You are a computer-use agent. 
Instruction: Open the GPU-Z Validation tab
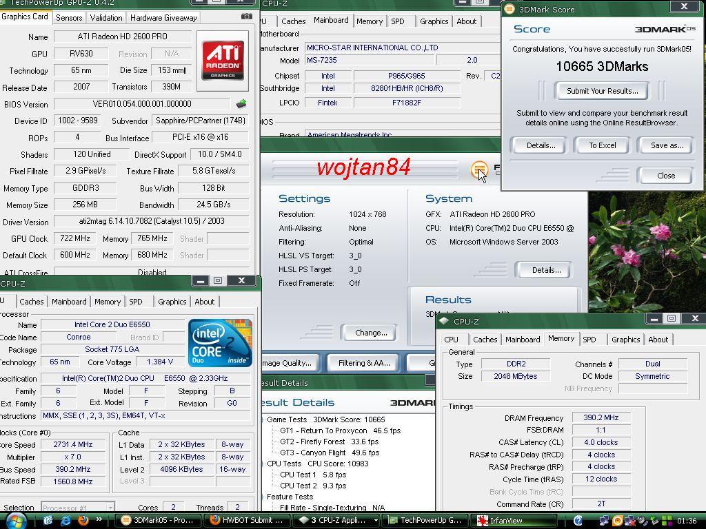pos(106,17)
